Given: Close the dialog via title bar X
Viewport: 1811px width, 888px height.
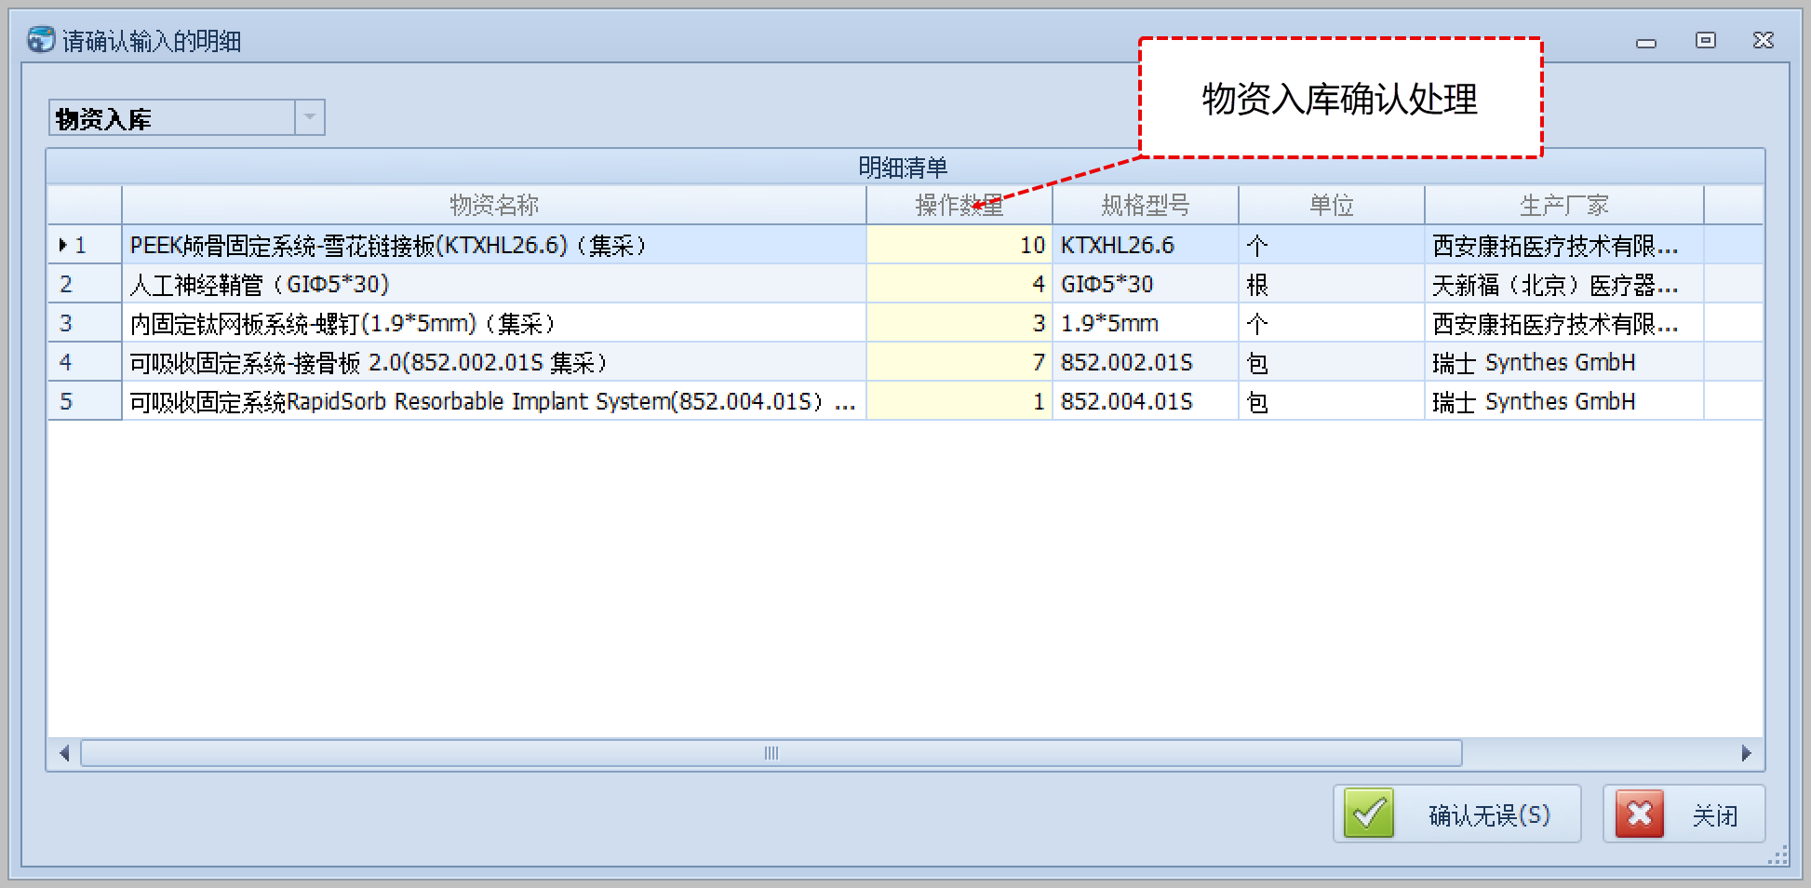Looking at the screenshot, I should (1763, 40).
